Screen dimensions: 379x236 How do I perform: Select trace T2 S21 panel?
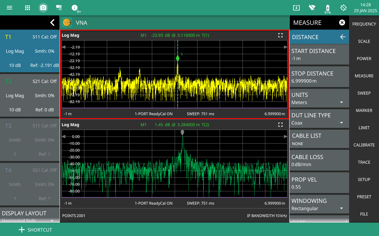point(30,95)
